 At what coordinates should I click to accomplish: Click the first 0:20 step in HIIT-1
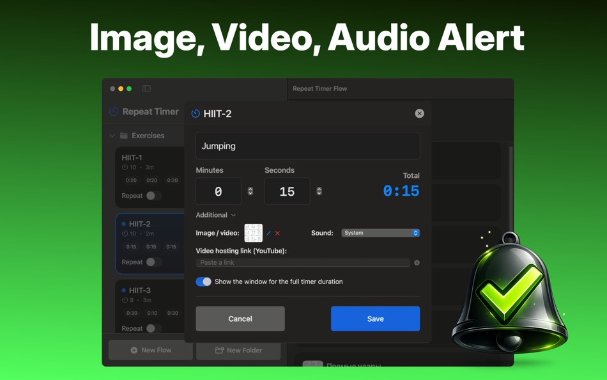tap(131, 180)
